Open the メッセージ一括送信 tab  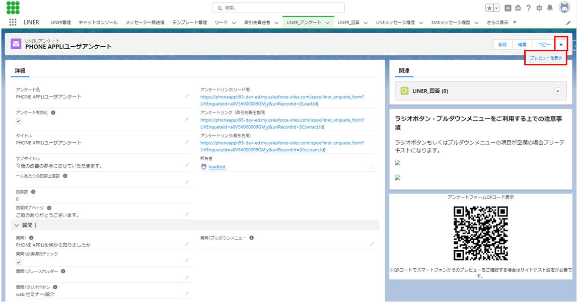[145, 23]
